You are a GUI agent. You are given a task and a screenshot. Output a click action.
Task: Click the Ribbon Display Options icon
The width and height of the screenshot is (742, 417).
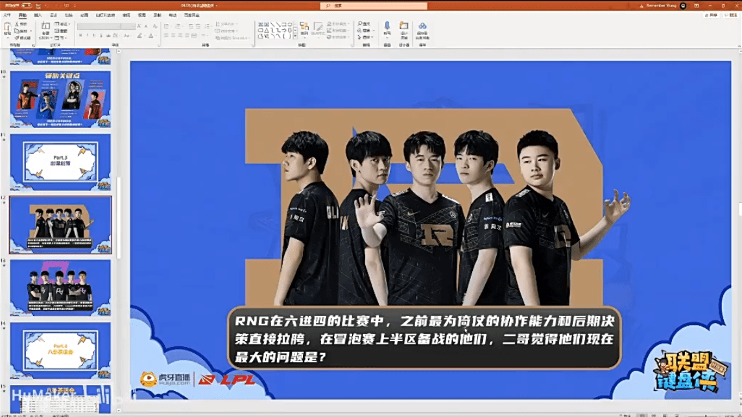coord(697,6)
